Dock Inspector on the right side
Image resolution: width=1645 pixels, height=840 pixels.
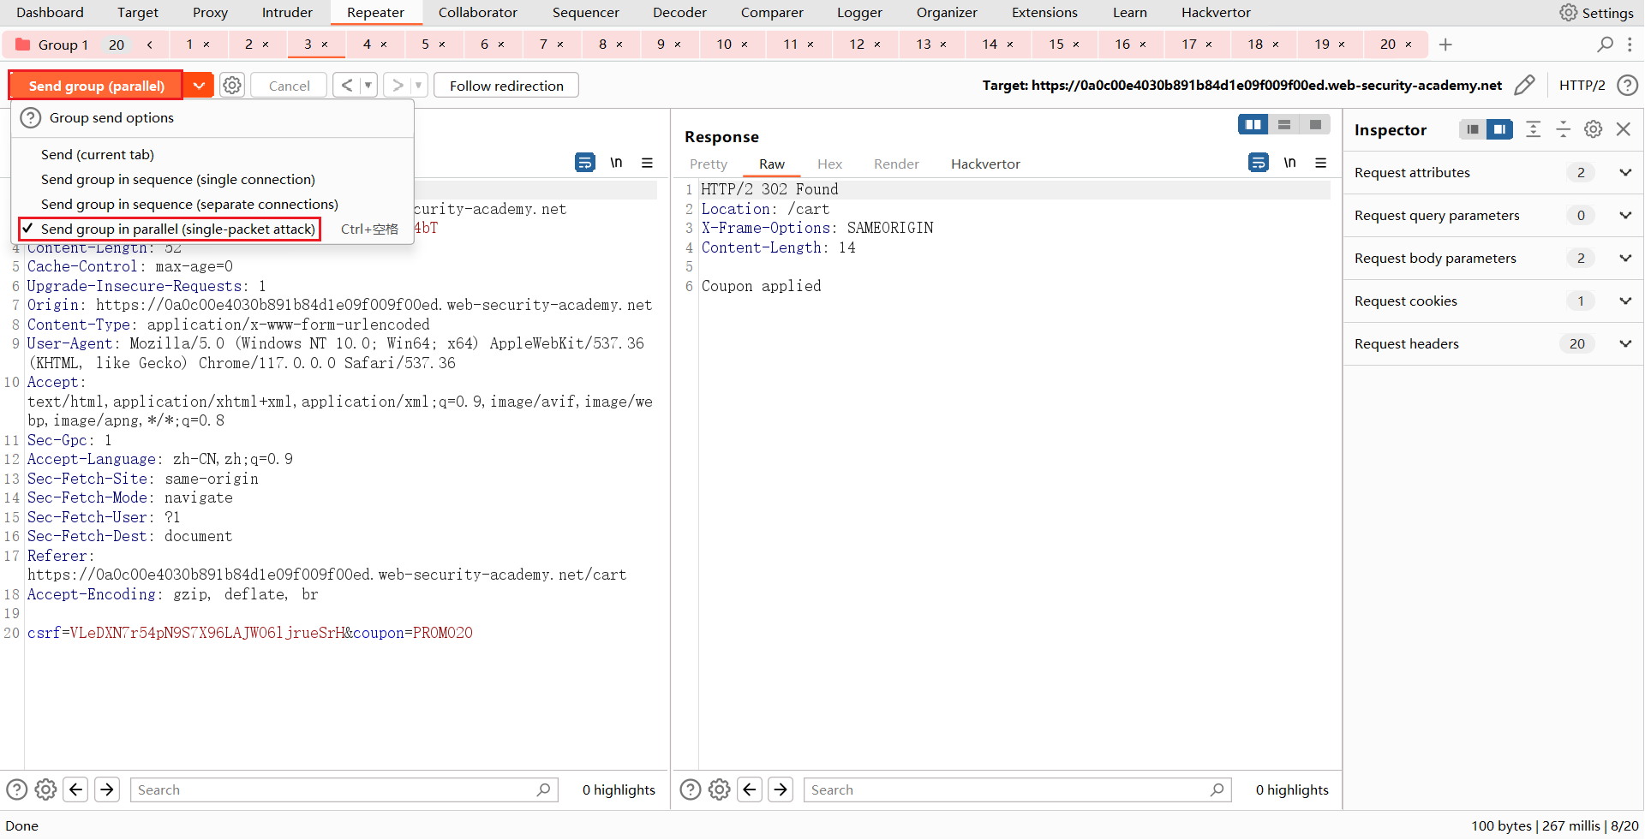tap(1499, 129)
